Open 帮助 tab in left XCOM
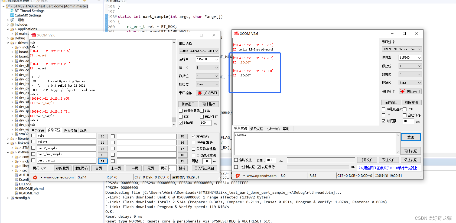Viewport: 456px width, 223px height. (83, 130)
